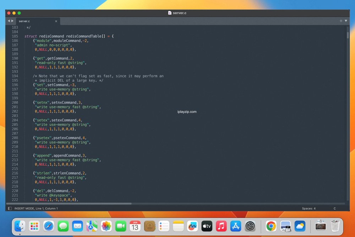Screen dimensions: 355x237
Task: Click the '"read-only fast @string"' line 191
Action: (60, 63)
